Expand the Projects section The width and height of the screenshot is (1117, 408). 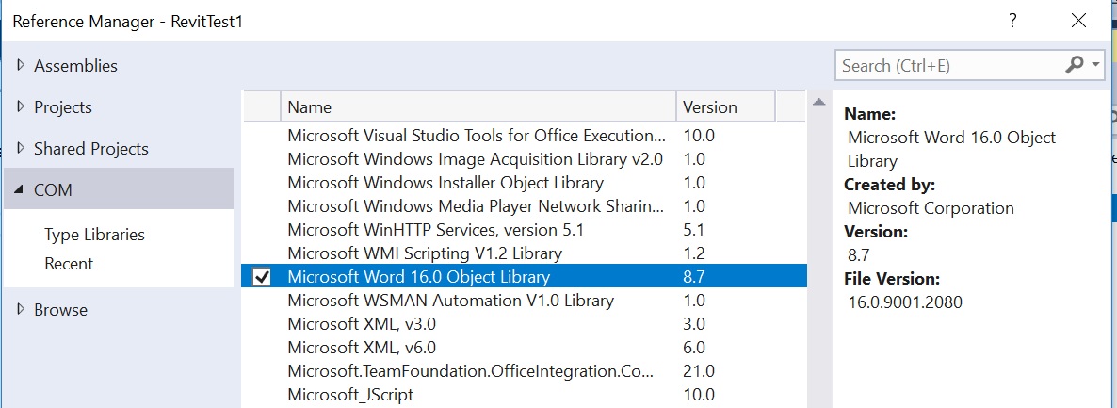[x=22, y=107]
